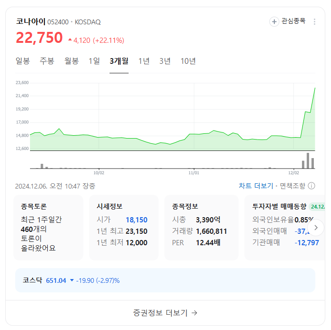
Task: Open the 면책조항 link text
Action: (292, 186)
